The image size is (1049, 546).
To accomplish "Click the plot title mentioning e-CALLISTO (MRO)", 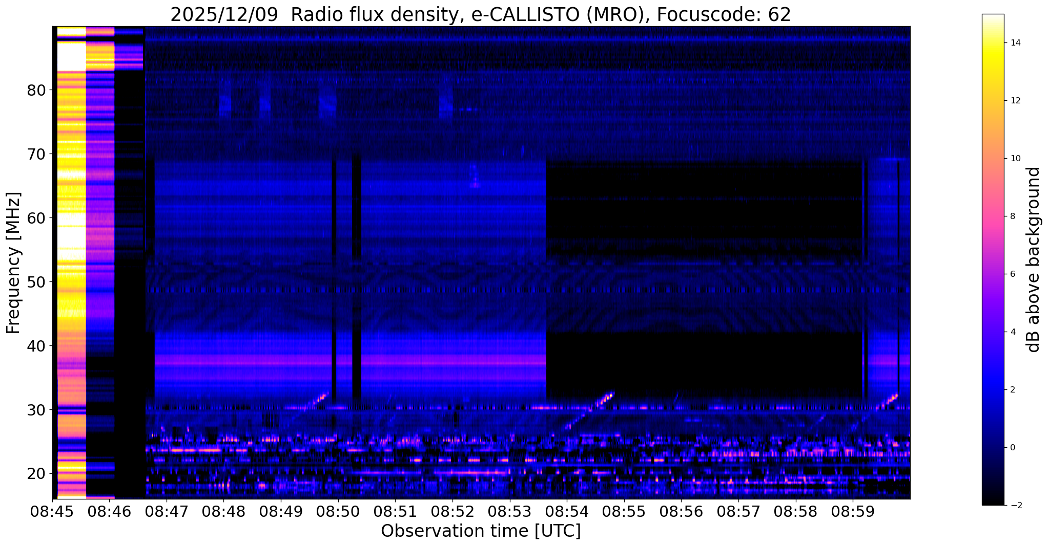I will [x=481, y=15].
